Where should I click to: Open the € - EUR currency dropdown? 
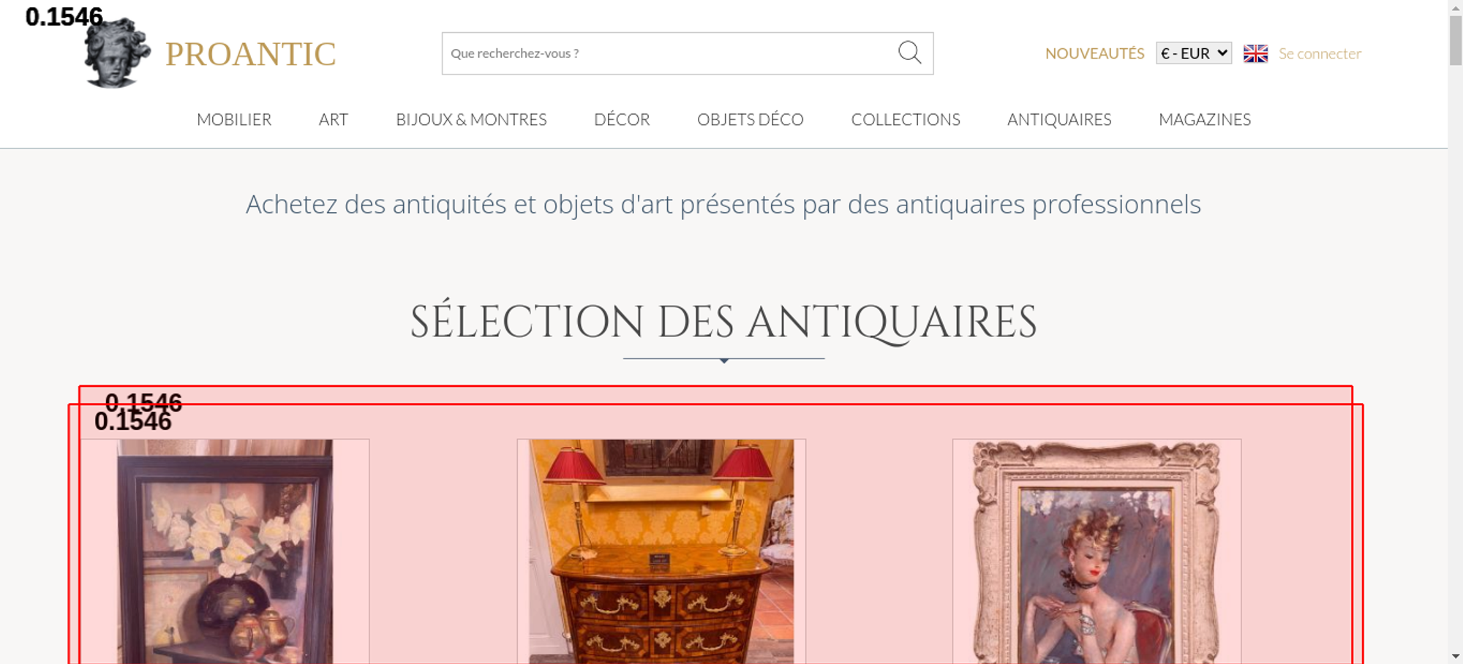click(x=1194, y=53)
